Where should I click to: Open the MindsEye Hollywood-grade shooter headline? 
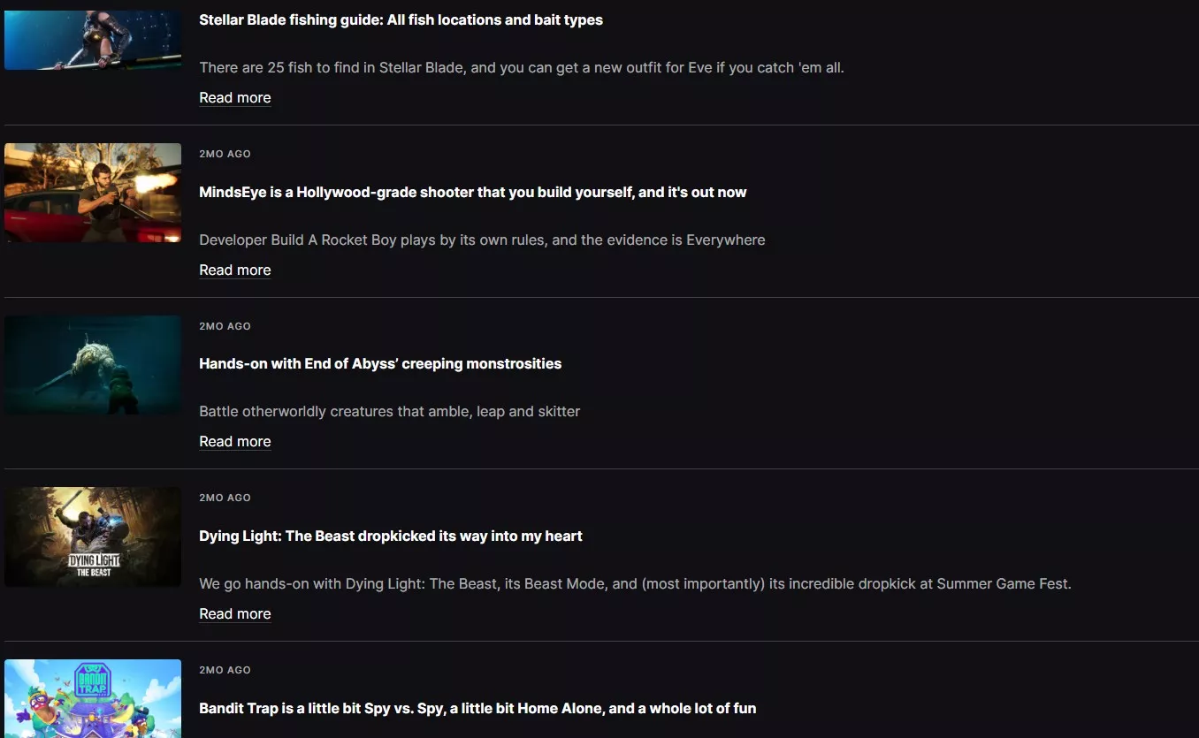(x=472, y=192)
